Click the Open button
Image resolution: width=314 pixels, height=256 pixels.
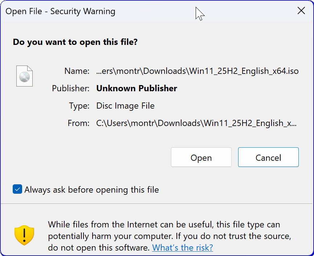tap(201, 157)
